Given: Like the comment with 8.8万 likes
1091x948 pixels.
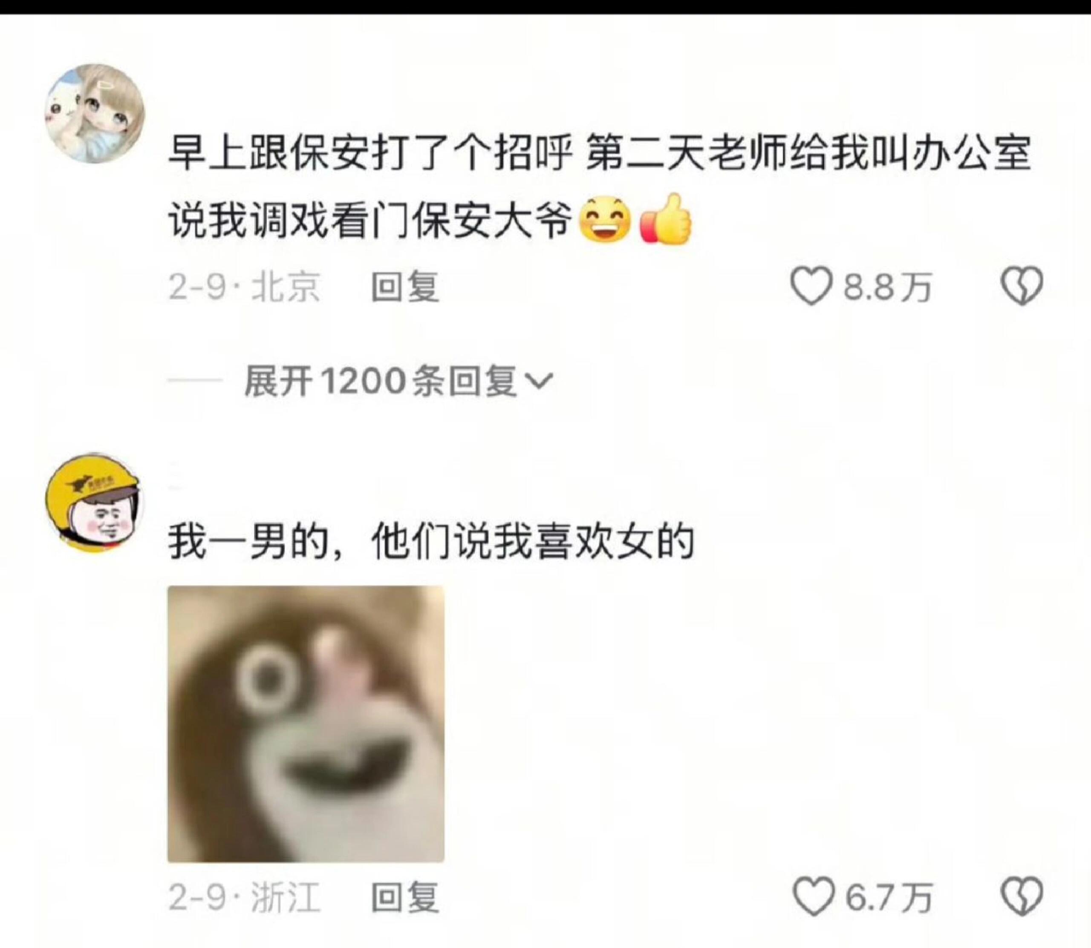Looking at the screenshot, I should pyautogui.click(x=811, y=287).
